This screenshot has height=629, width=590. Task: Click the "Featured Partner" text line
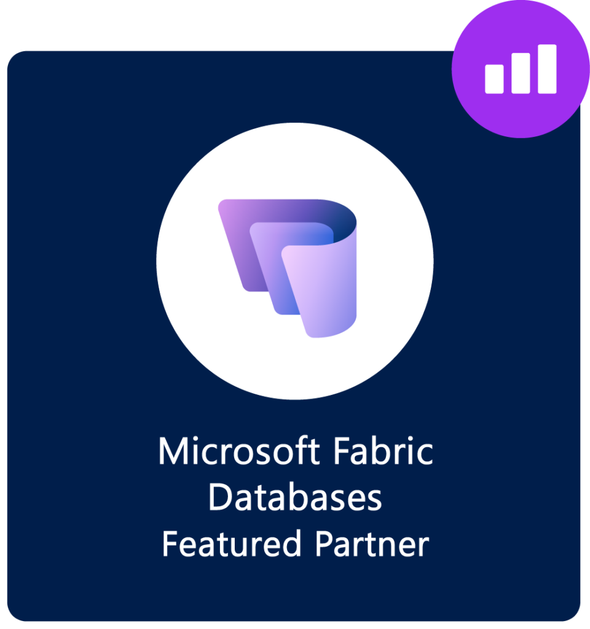(x=296, y=544)
